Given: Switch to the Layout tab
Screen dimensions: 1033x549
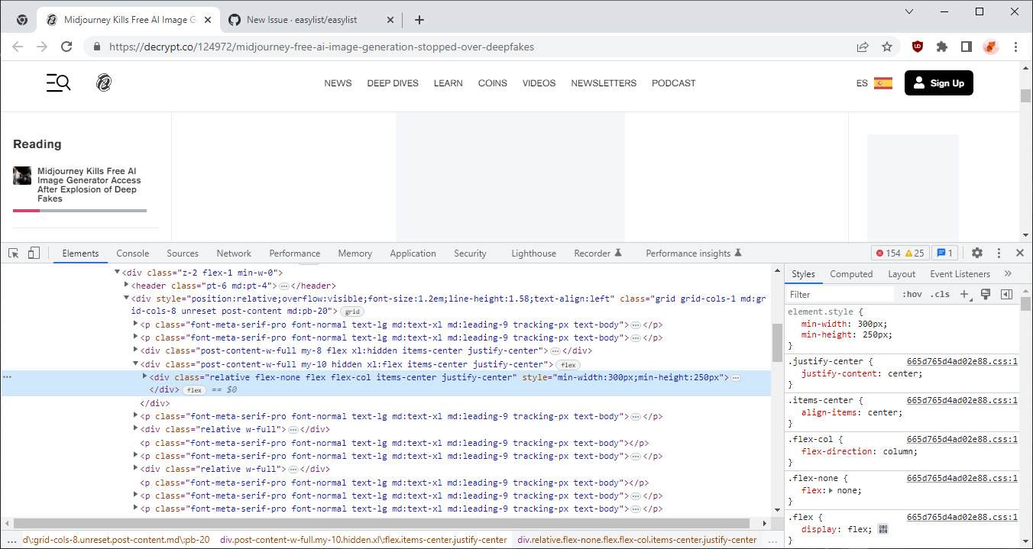Looking at the screenshot, I should tap(902, 274).
